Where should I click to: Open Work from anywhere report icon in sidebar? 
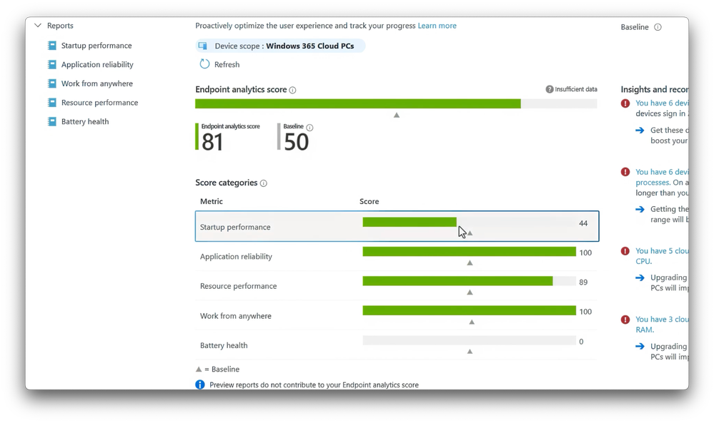(x=52, y=83)
